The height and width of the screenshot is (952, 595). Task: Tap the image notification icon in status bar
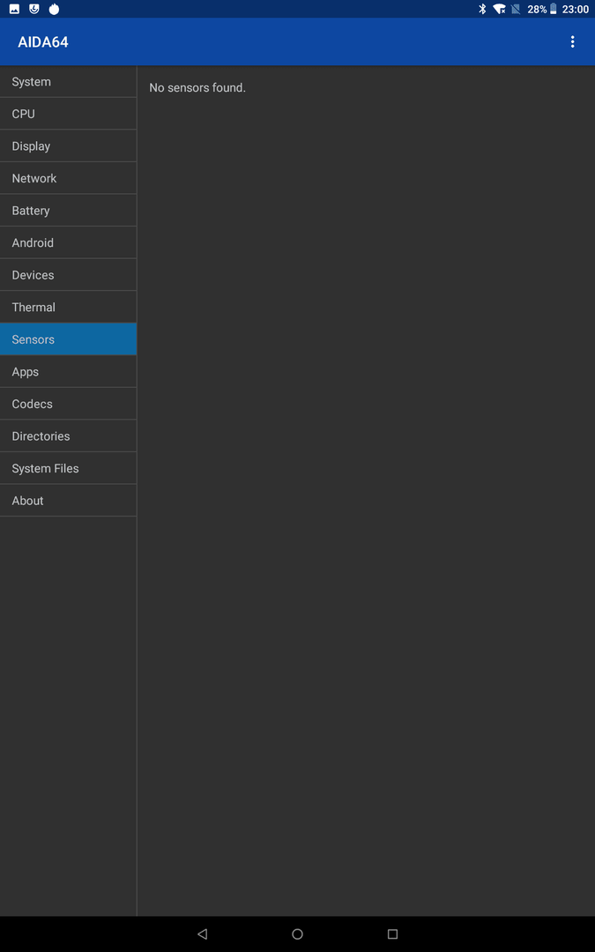[x=15, y=9]
